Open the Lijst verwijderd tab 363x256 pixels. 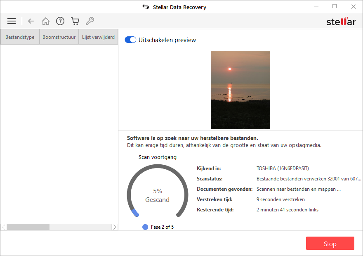point(98,37)
